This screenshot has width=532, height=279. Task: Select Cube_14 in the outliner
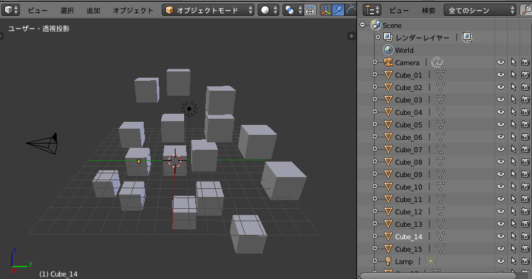(x=409, y=237)
